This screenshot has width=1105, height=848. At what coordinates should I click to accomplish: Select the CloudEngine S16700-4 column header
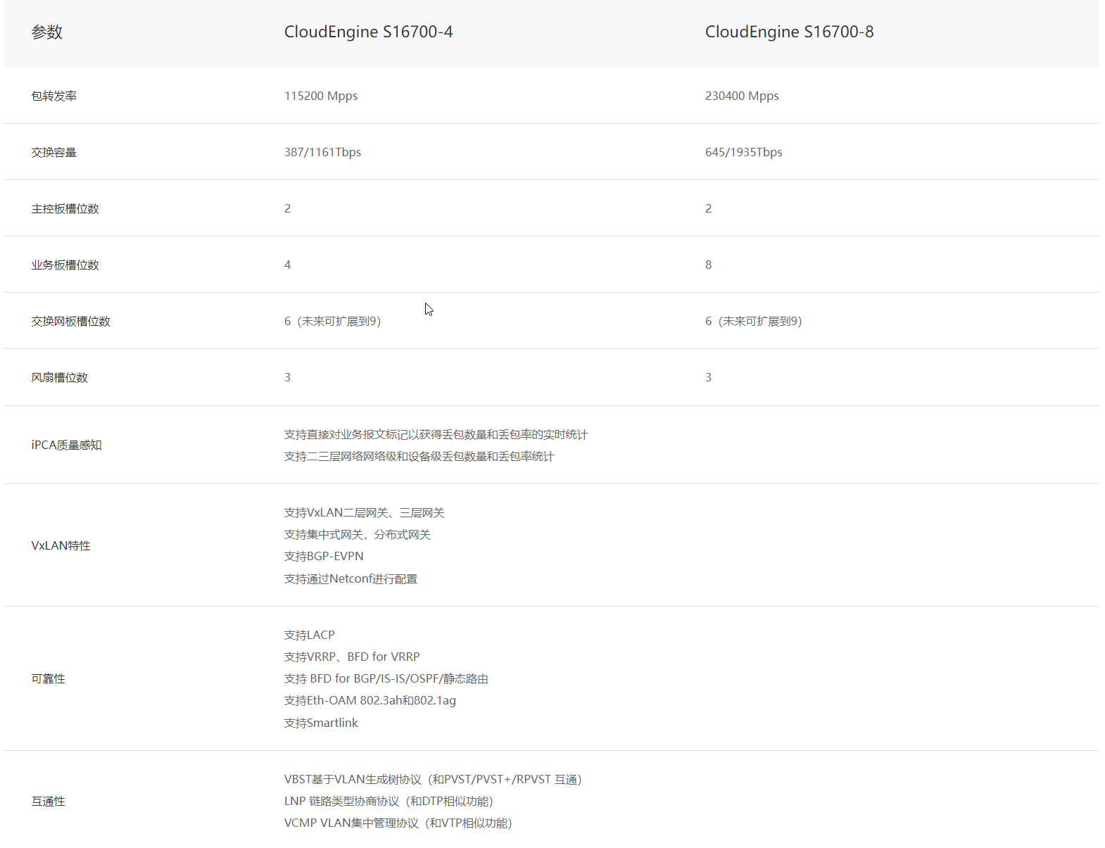pyautogui.click(x=368, y=32)
